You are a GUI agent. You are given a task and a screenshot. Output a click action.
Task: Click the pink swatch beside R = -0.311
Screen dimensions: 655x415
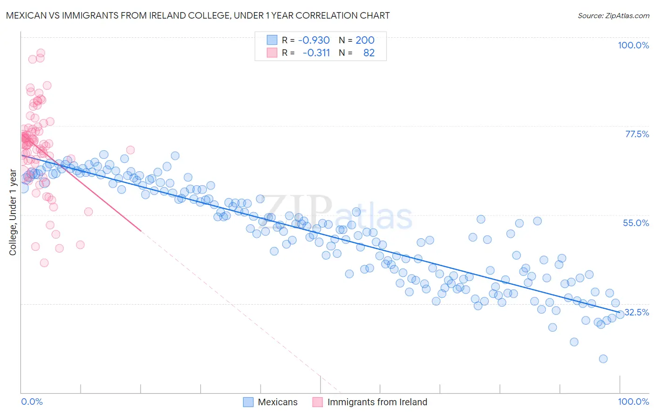272,53
